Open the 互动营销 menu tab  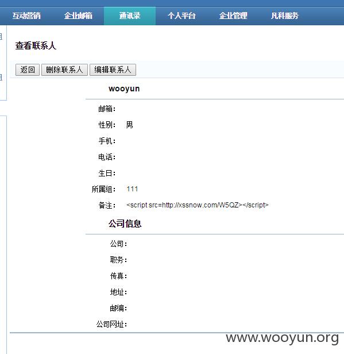pyautogui.click(x=26, y=16)
